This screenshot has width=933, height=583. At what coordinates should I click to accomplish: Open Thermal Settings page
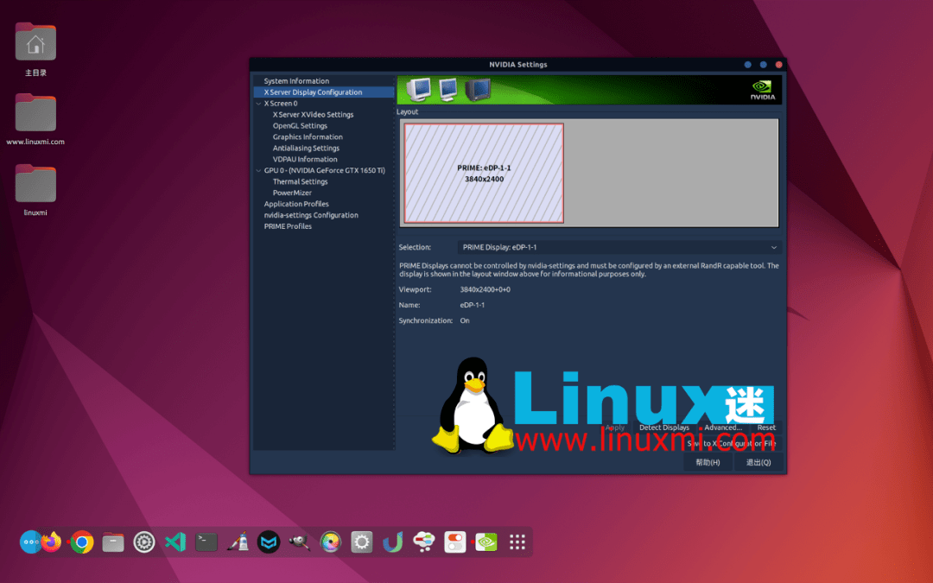click(x=300, y=182)
